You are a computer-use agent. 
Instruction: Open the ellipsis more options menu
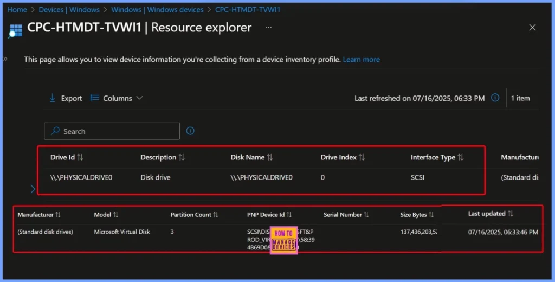pyautogui.click(x=269, y=28)
